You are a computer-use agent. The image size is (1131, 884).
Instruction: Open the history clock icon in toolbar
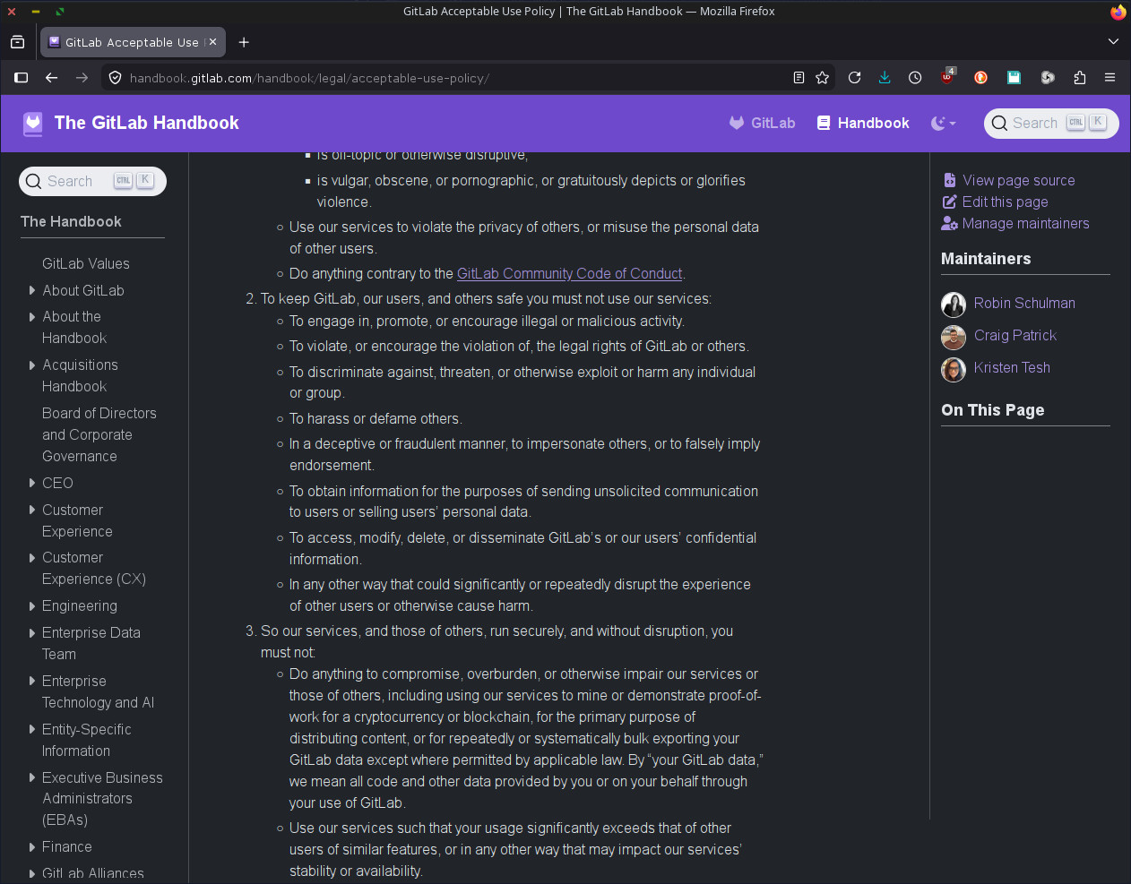click(915, 78)
